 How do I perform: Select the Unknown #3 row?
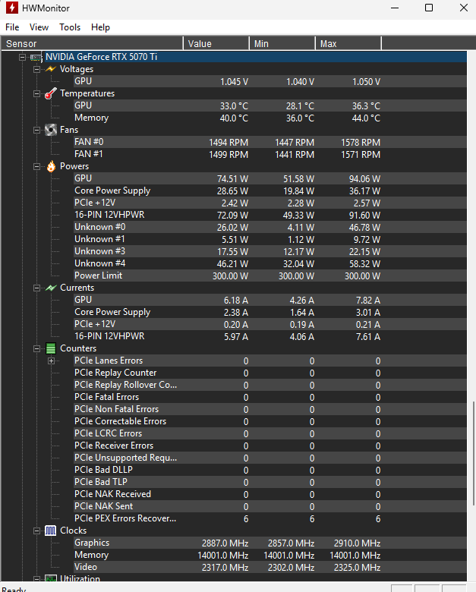[x=270, y=251]
